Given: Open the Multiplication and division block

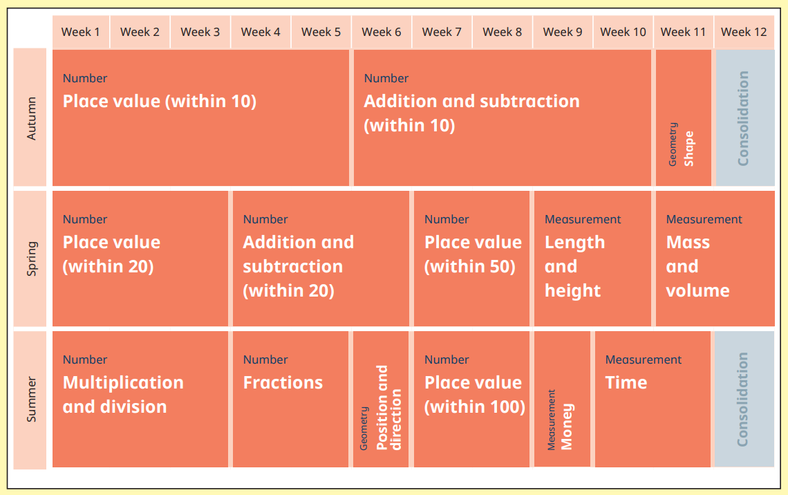Looking at the screenshot, I should pyautogui.click(x=140, y=399).
